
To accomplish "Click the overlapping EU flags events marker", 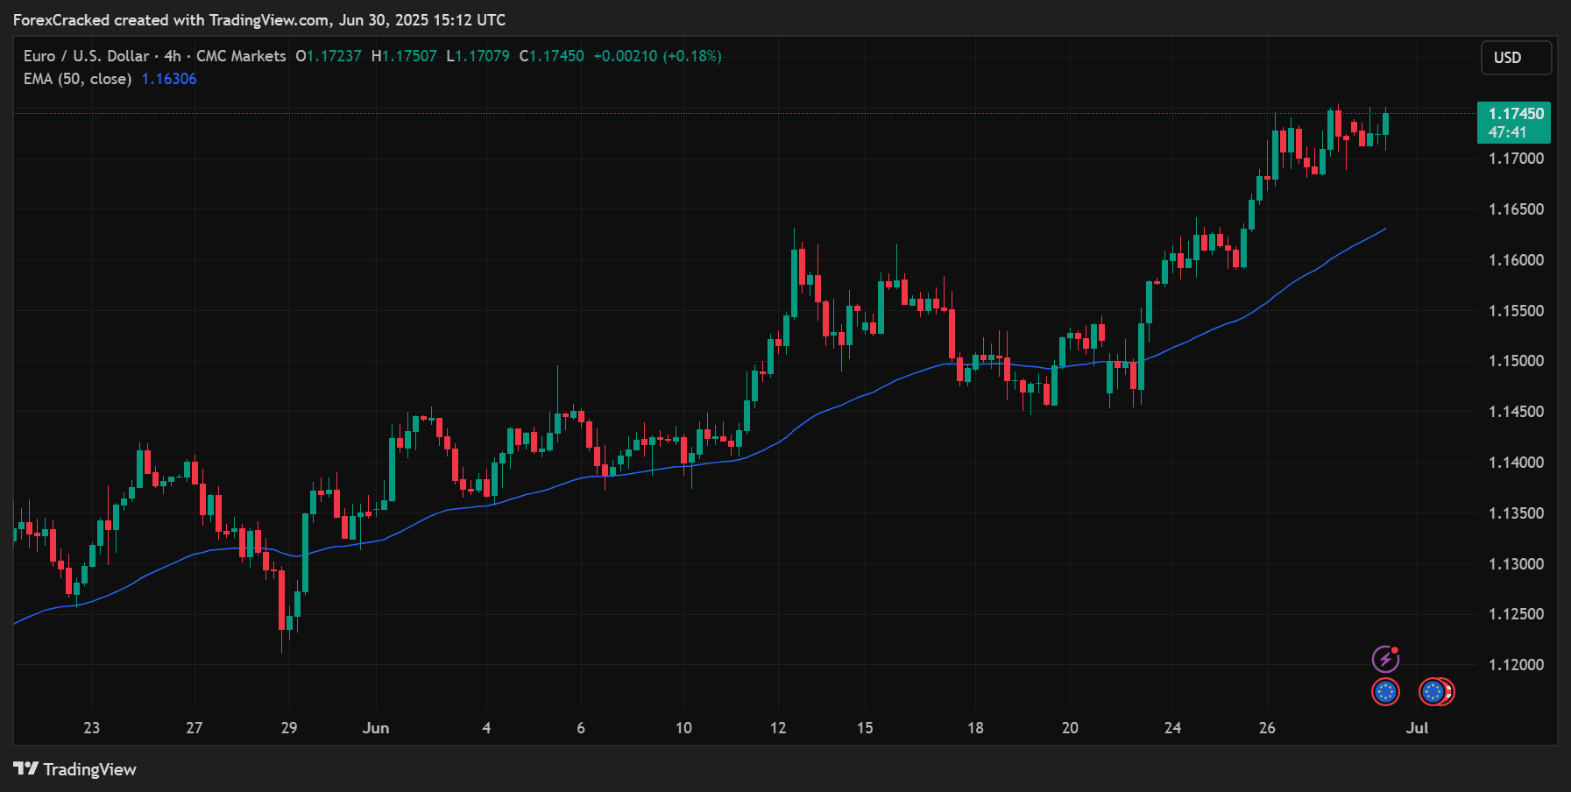I will (1435, 691).
